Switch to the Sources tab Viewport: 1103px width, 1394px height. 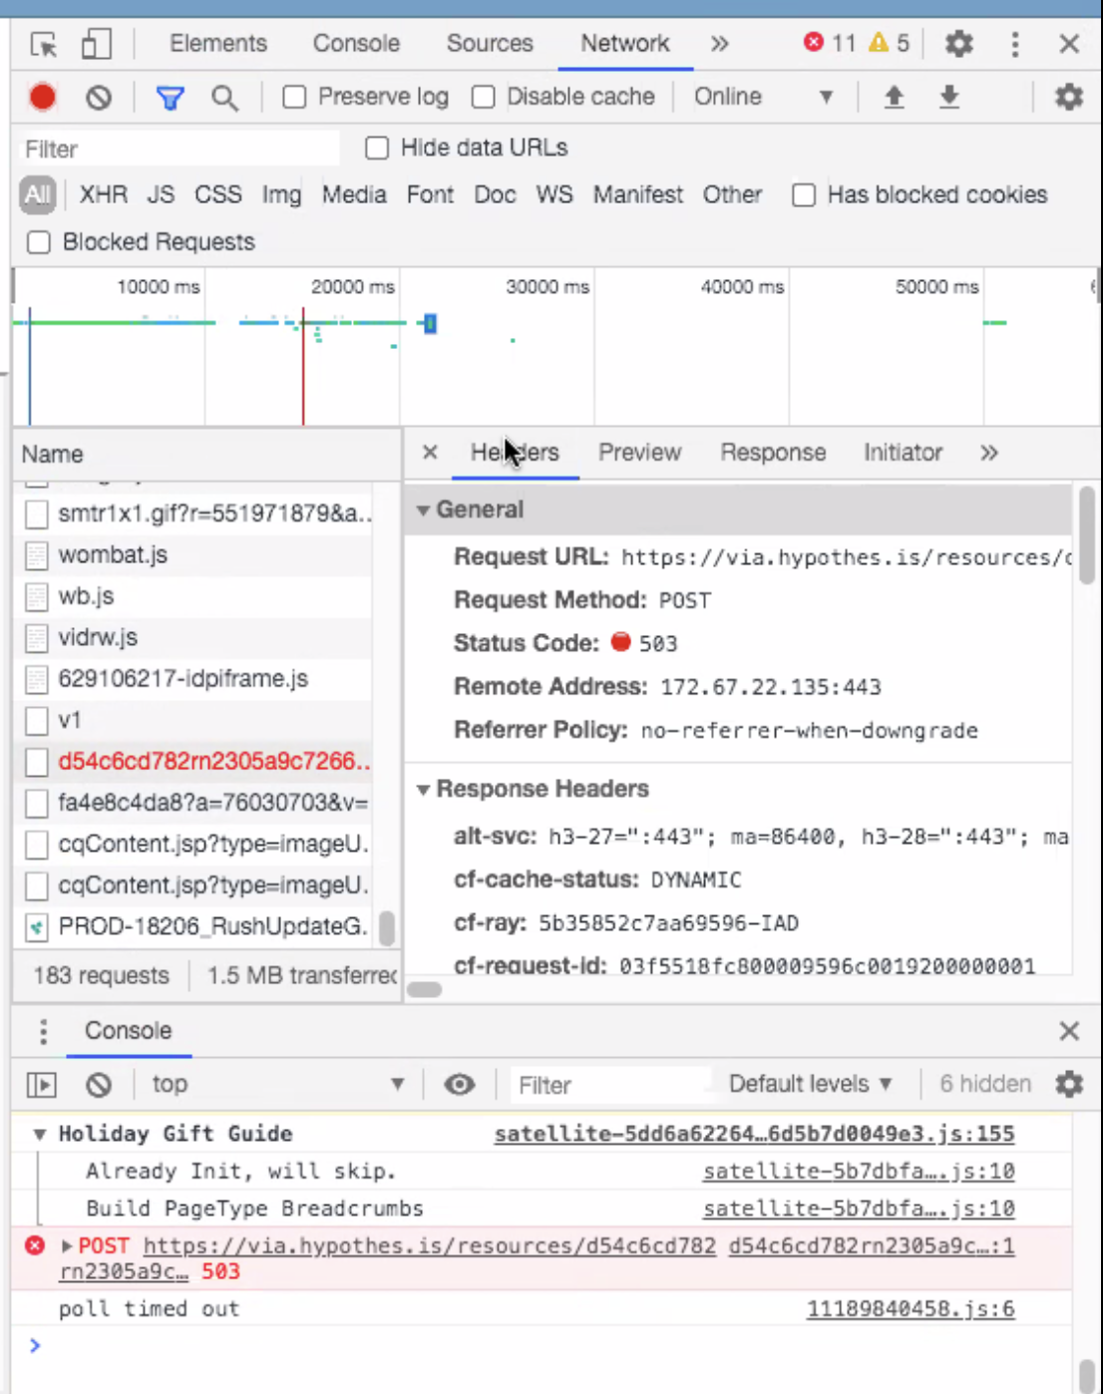490,44
